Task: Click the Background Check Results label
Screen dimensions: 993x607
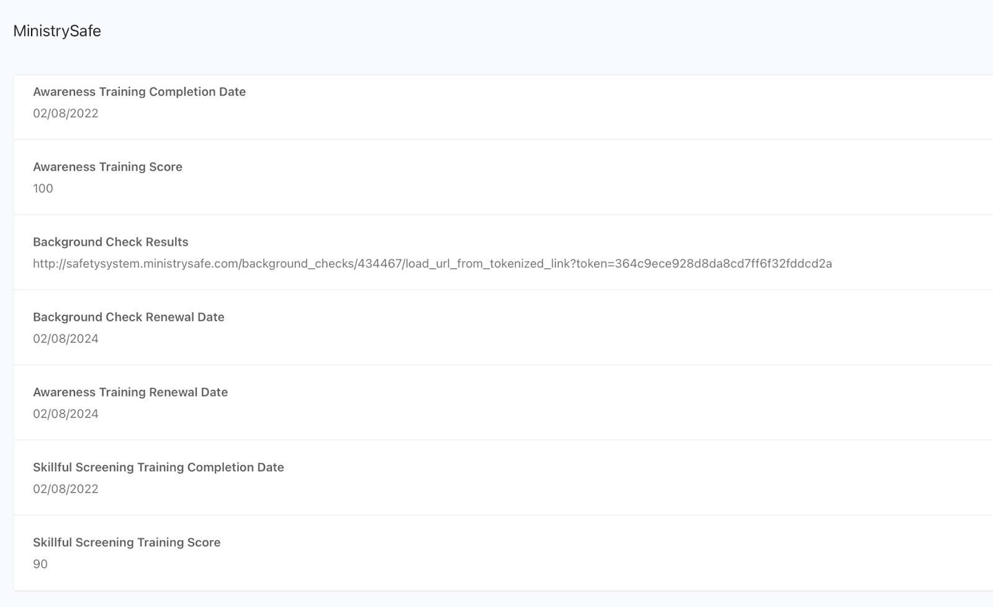Action: [x=110, y=242]
